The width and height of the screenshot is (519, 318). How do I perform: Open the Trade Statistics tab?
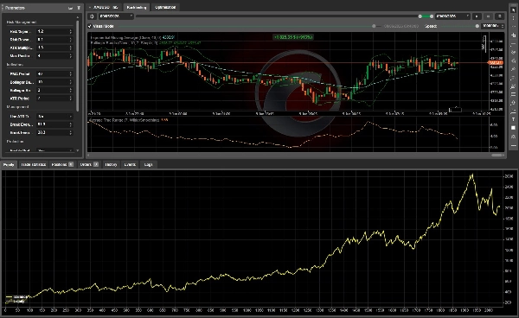pos(33,164)
